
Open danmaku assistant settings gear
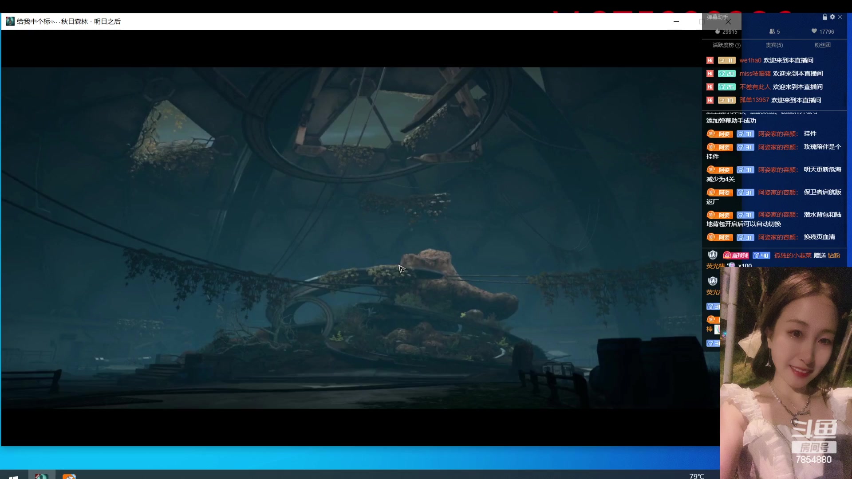[x=832, y=17]
